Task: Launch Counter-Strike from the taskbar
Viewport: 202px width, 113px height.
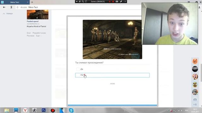Action: [34, 110]
